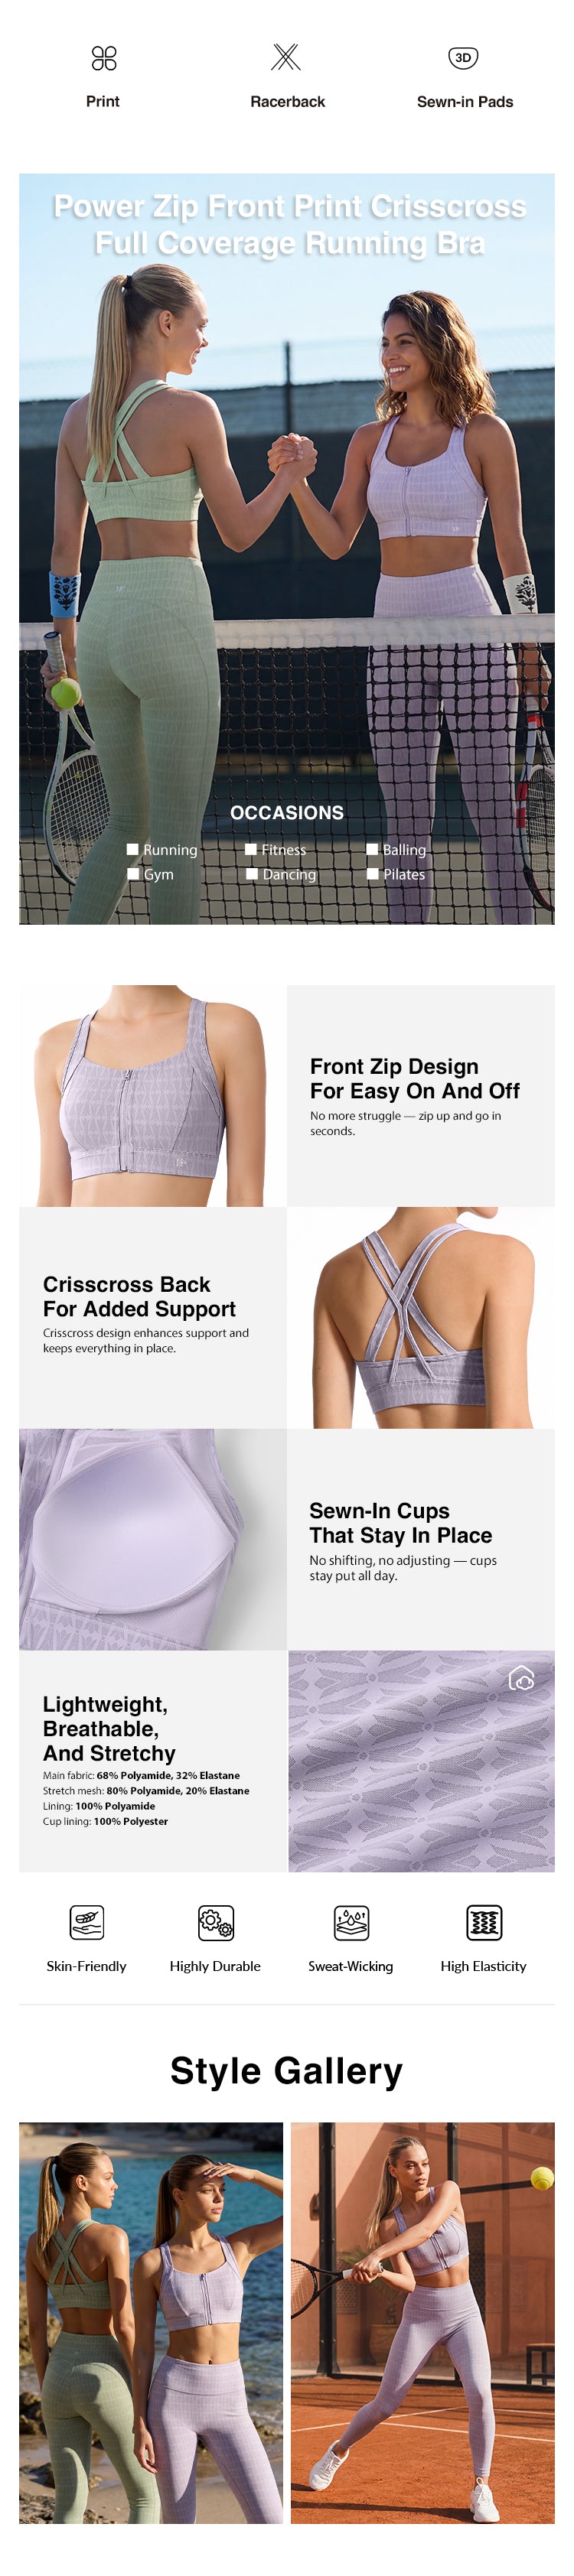This screenshot has height=2576, width=574.
Task: Check the Dancing occasion box
Action: 252,873
